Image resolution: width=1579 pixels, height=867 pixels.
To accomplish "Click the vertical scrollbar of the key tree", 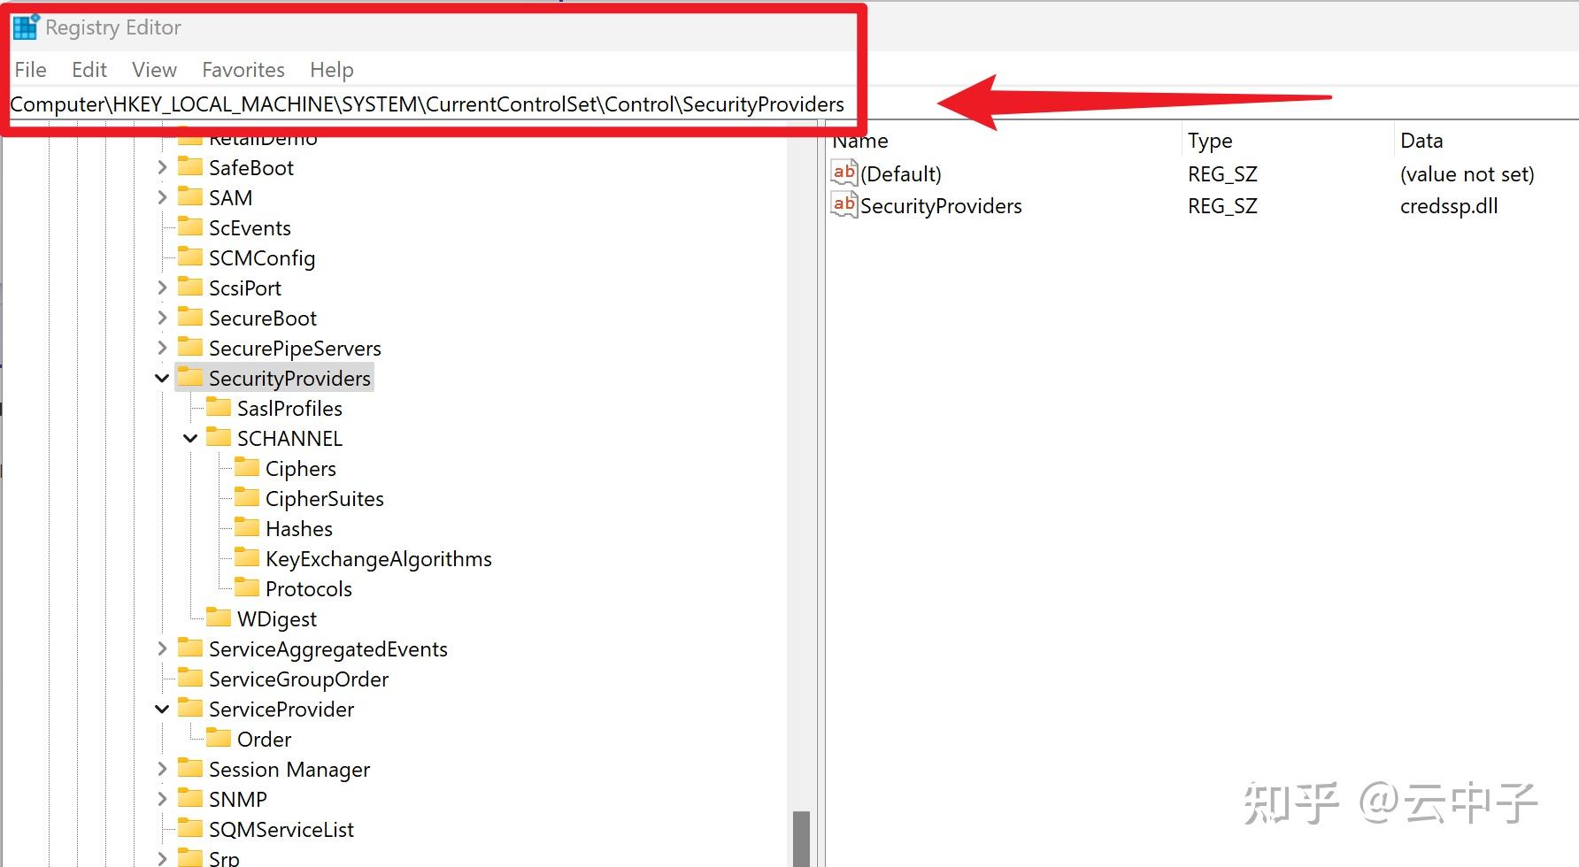I will click(x=799, y=832).
